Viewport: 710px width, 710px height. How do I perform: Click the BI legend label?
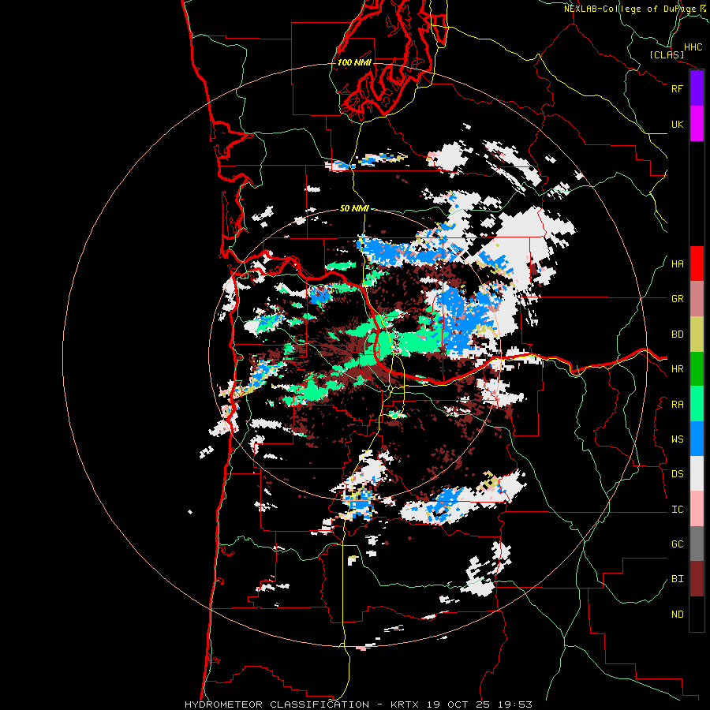click(677, 579)
